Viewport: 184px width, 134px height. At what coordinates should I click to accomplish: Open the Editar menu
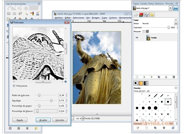coord(68,18)
